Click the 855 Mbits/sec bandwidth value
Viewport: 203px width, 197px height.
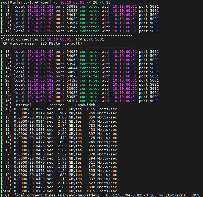103,146
